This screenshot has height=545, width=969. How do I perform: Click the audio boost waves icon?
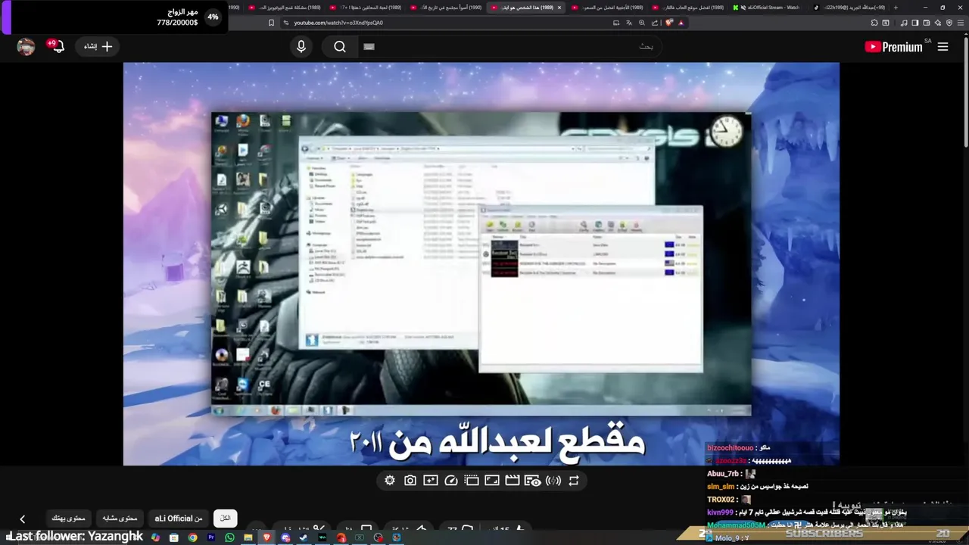coord(553,481)
